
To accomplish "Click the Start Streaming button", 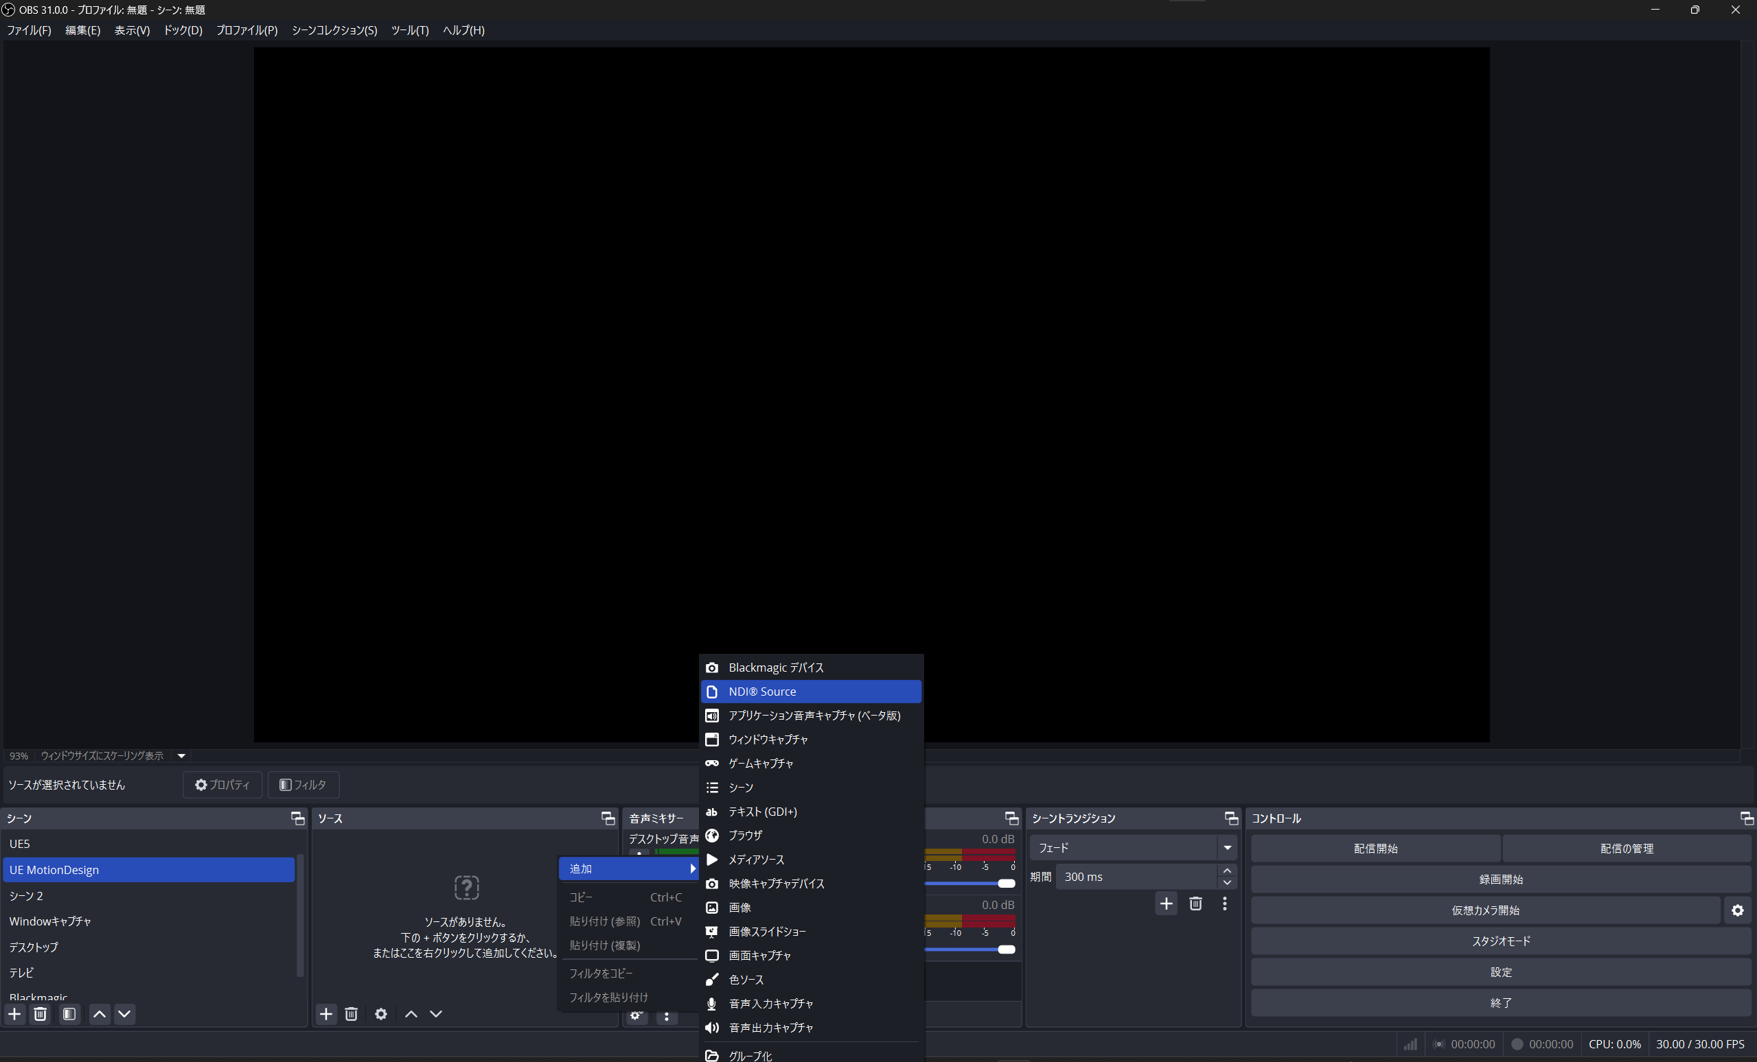I will click(1375, 849).
